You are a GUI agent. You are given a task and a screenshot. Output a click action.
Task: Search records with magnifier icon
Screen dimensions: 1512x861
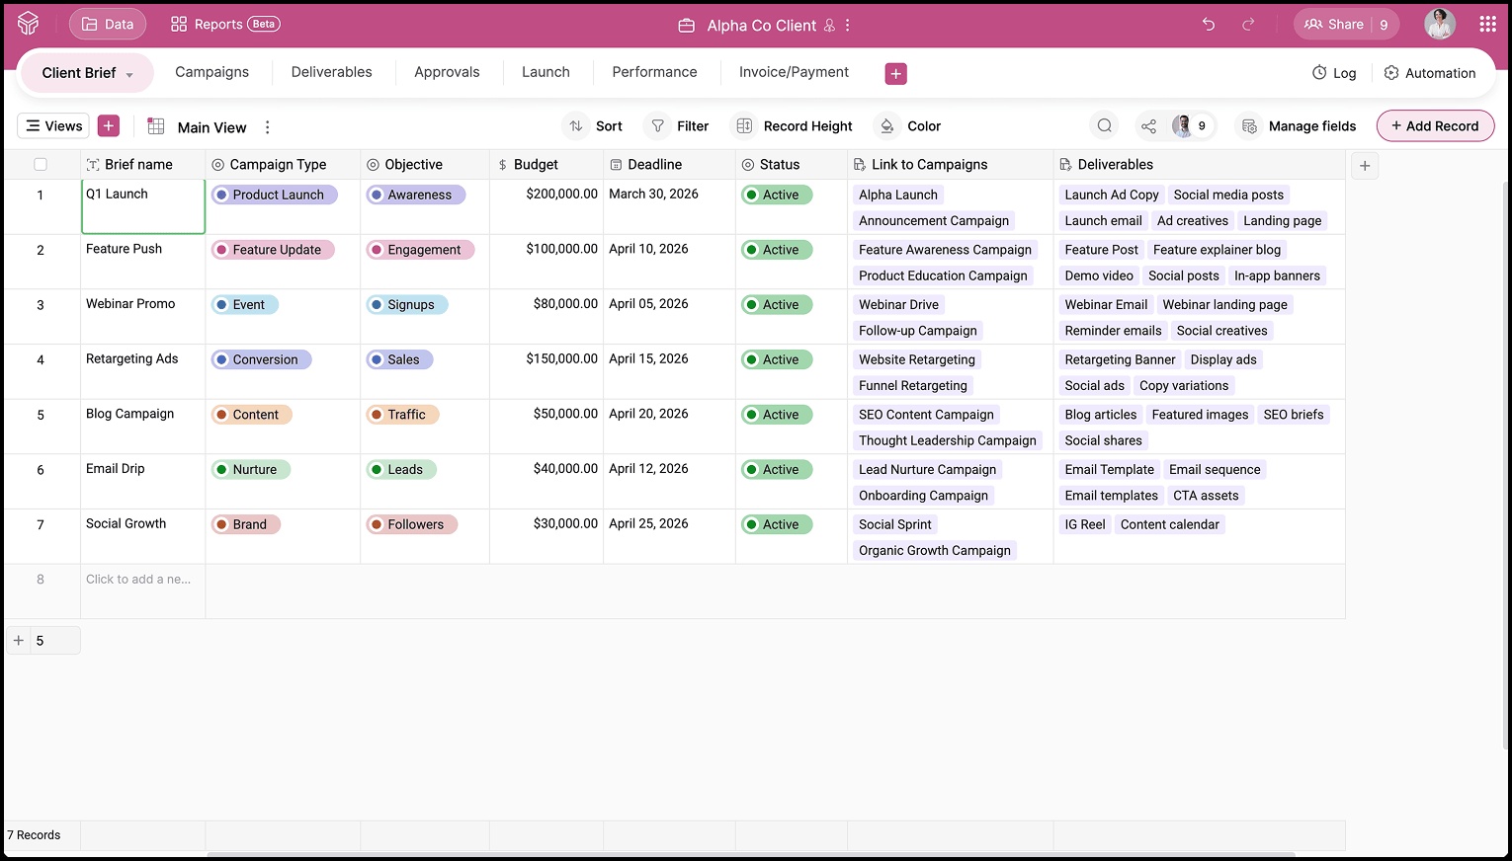click(1105, 125)
